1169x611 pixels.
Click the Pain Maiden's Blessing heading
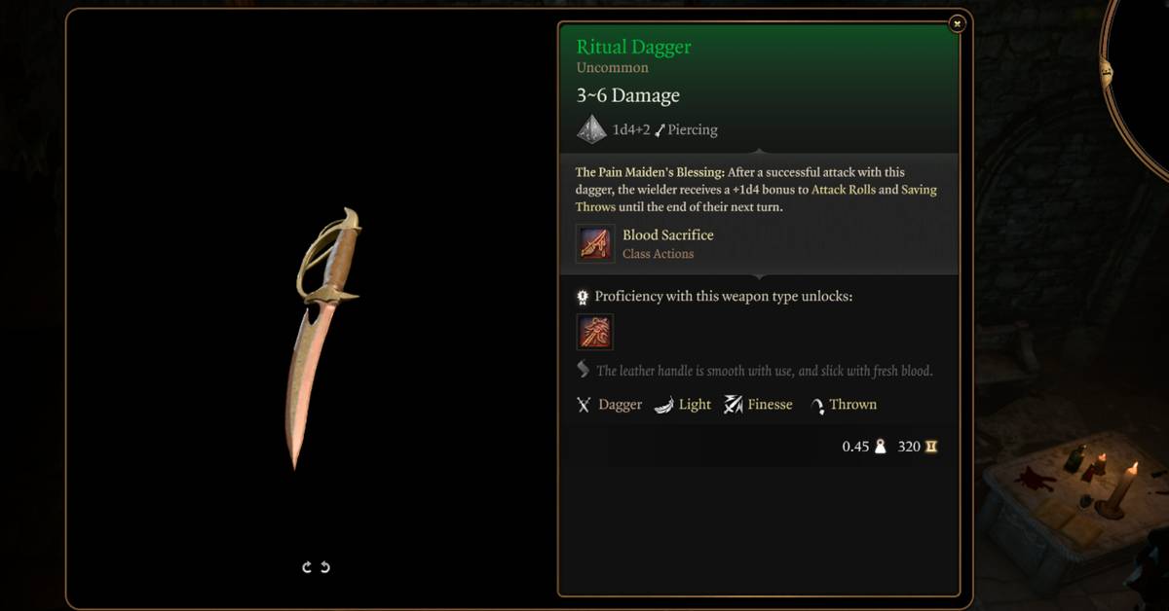650,172
